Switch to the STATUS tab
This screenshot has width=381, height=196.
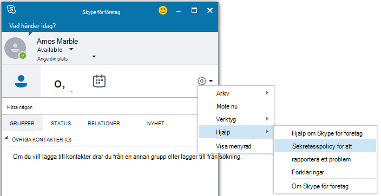point(61,123)
